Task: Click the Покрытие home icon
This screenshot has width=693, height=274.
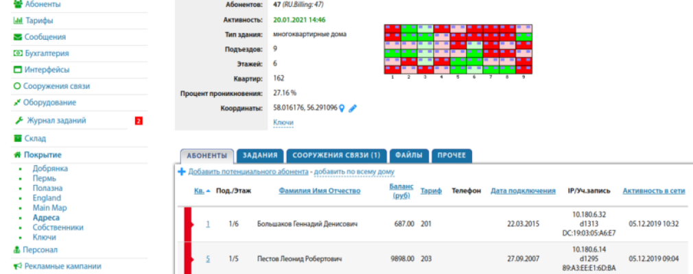Action: click(18, 155)
